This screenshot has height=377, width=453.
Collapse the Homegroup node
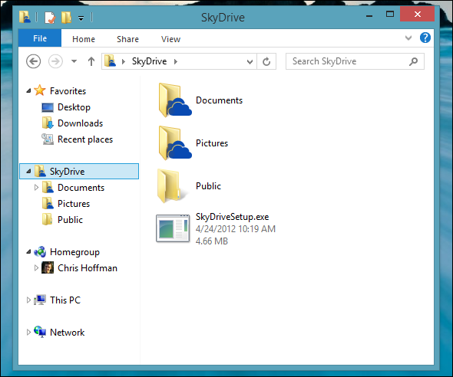tap(28, 252)
